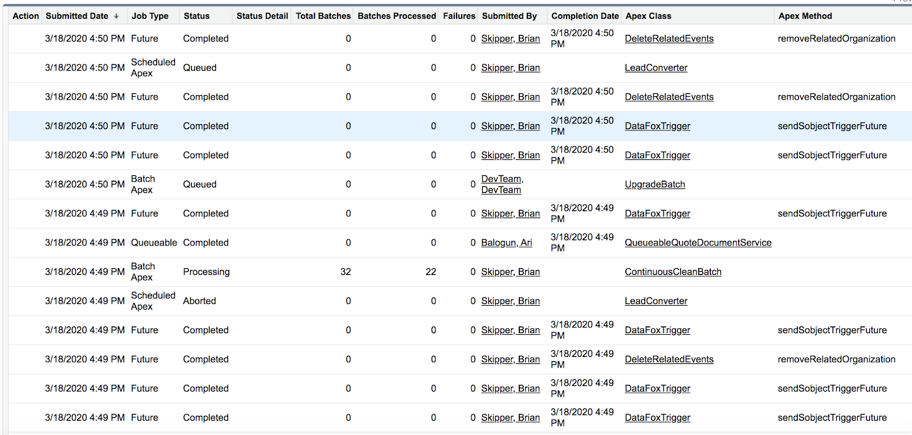Click the Submitted By column header

pos(509,16)
